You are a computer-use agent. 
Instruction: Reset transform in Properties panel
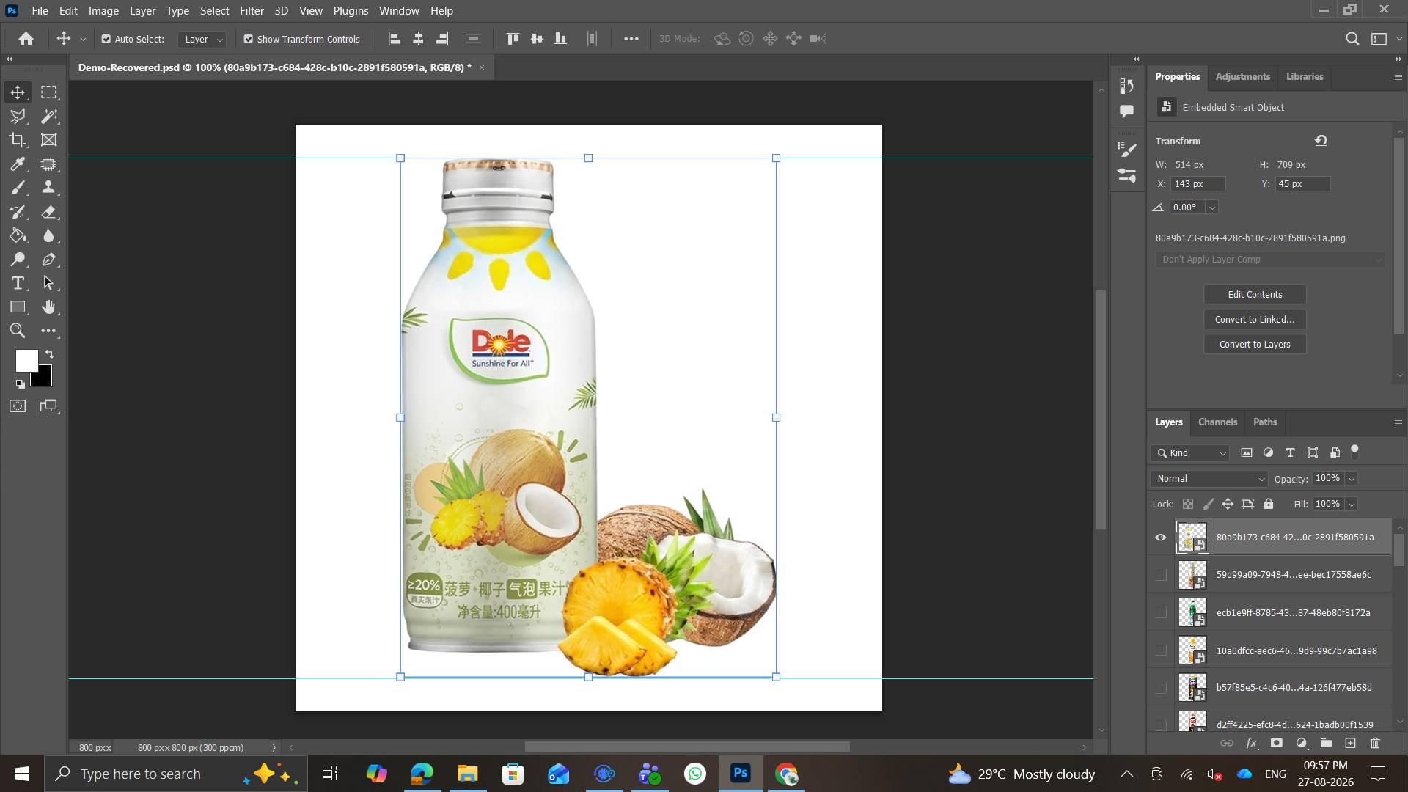point(1321,140)
